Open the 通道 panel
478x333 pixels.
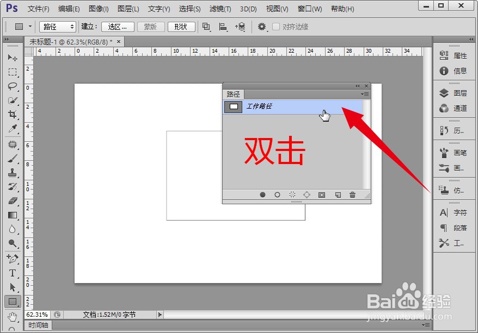(454, 108)
